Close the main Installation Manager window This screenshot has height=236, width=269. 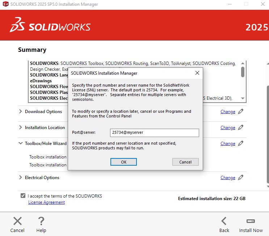click(x=262, y=4)
